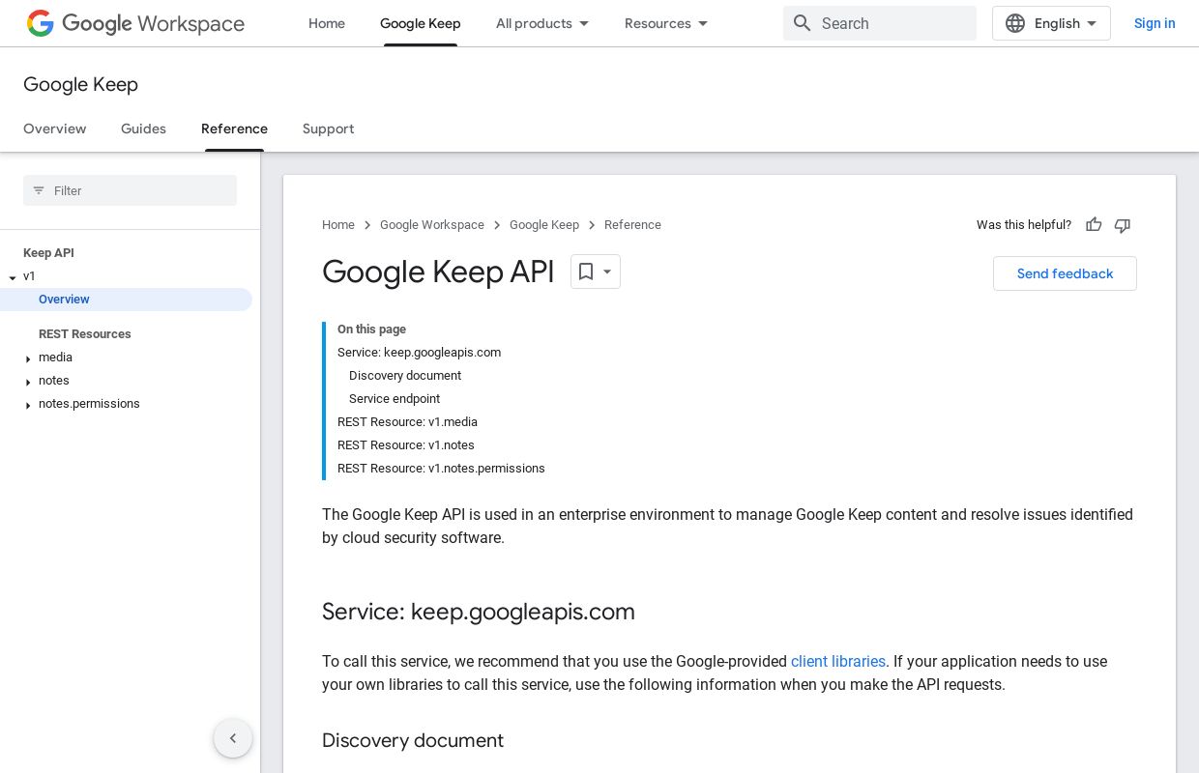
Task: Click Home in the breadcrumb
Action: (x=338, y=225)
